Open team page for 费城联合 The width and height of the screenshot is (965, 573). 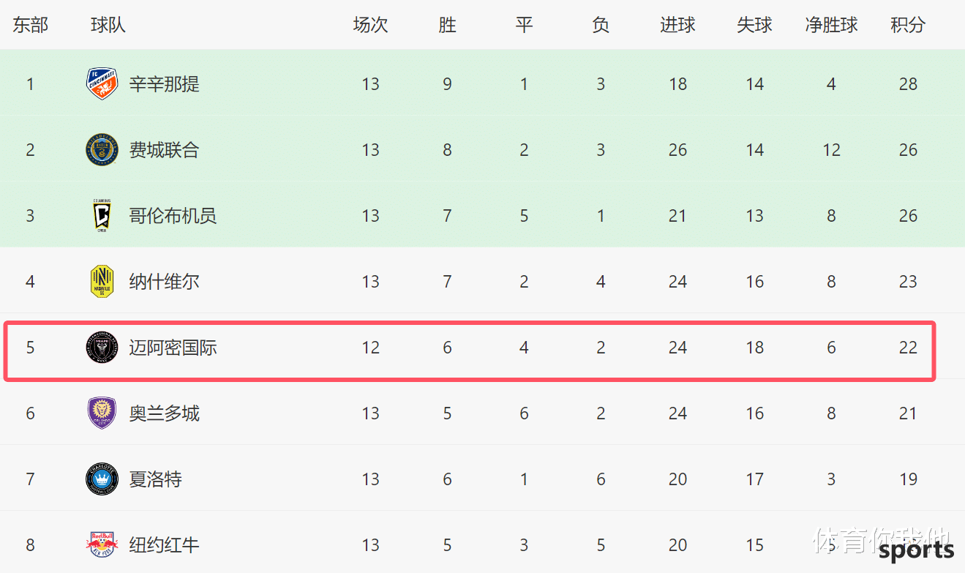click(164, 150)
